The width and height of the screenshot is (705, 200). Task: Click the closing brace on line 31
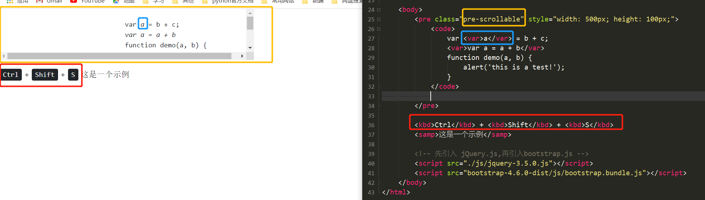coord(449,77)
